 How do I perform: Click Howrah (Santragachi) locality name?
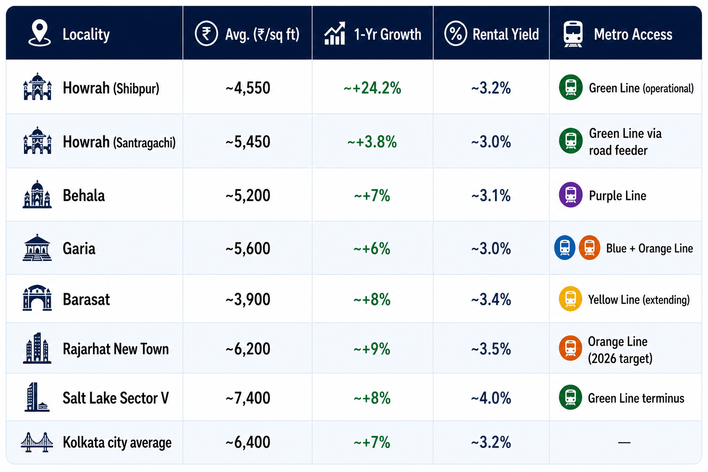coord(119,142)
